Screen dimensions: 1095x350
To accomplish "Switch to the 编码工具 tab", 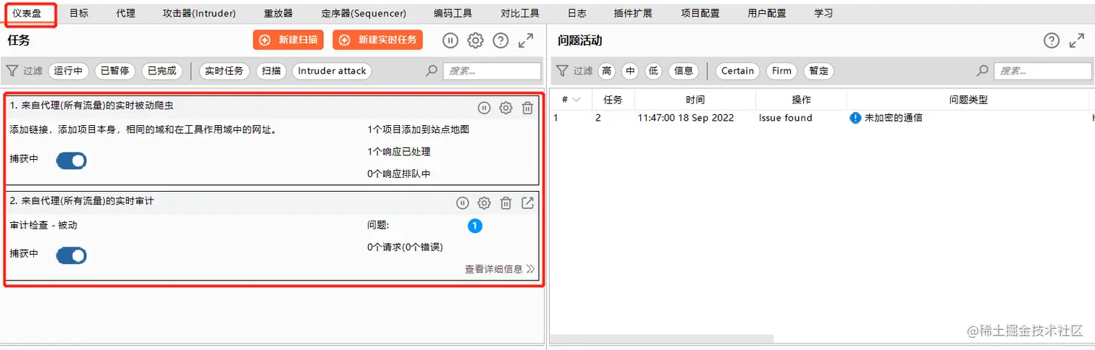I will click(x=453, y=14).
